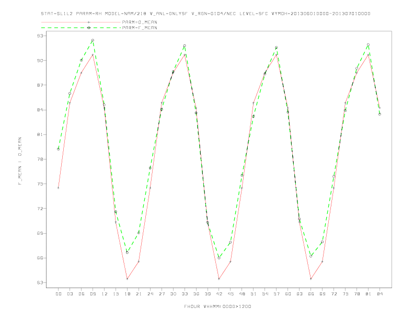414x320 pixels.
Task: Click the x-axis tick label 12
Action: [x=105, y=294]
